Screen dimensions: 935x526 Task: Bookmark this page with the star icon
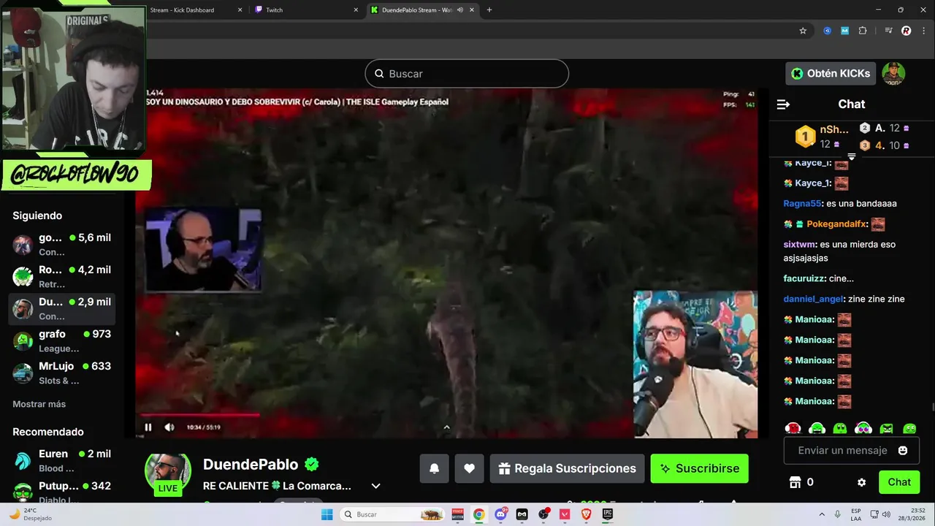[x=803, y=31]
